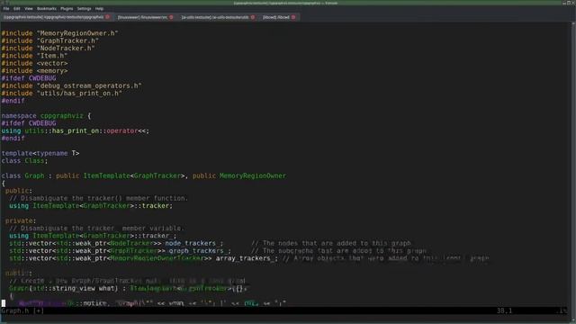The height and width of the screenshot is (324, 576).
Task: Click the '#include "debug_ostream_operators.h"' line
Action: tap(72, 85)
